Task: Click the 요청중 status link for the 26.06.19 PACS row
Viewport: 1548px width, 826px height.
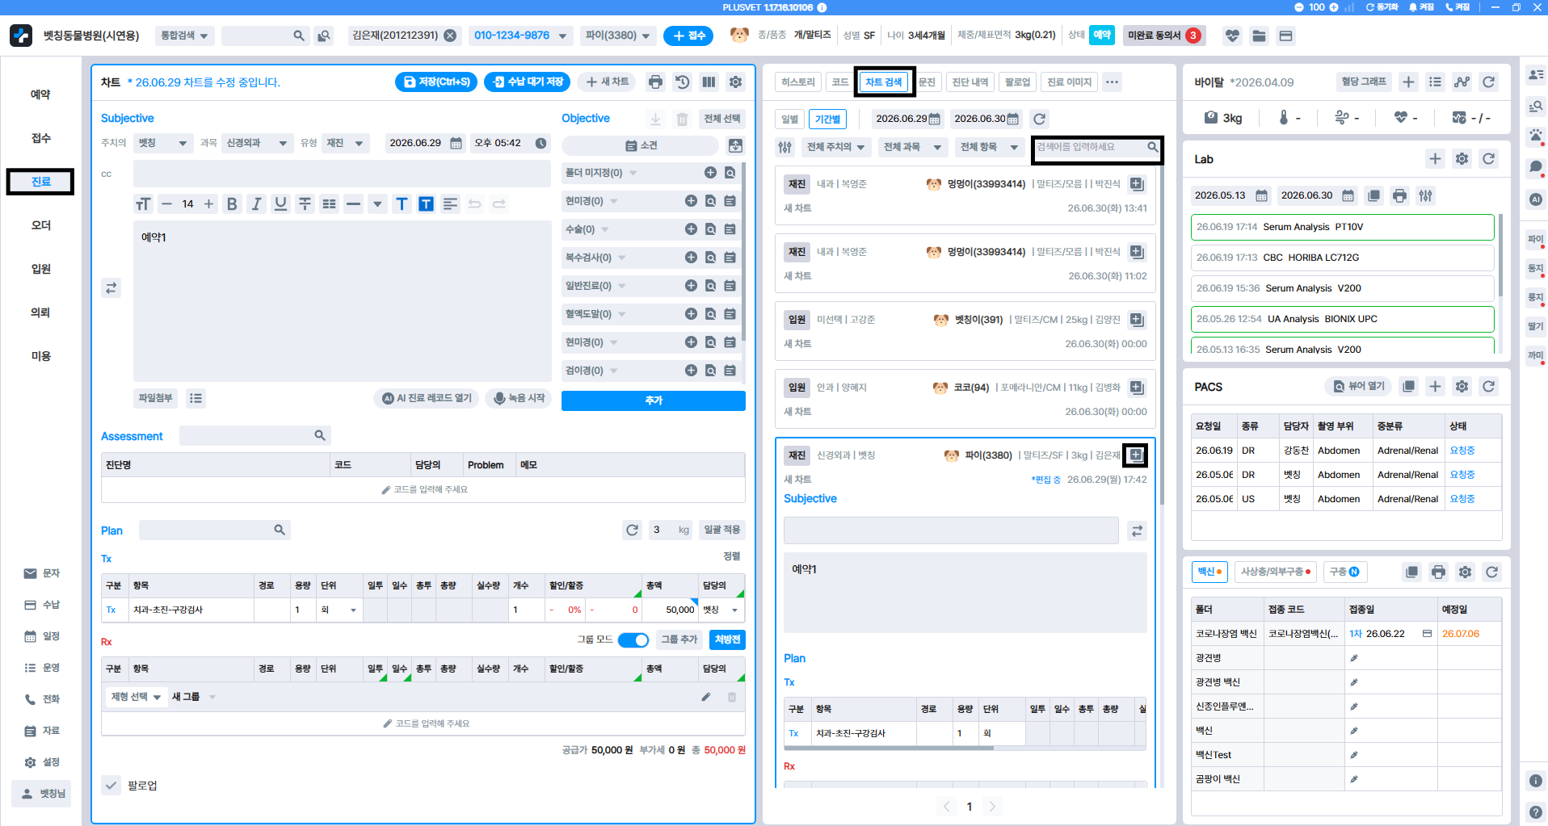Action: coord(1462,451)
